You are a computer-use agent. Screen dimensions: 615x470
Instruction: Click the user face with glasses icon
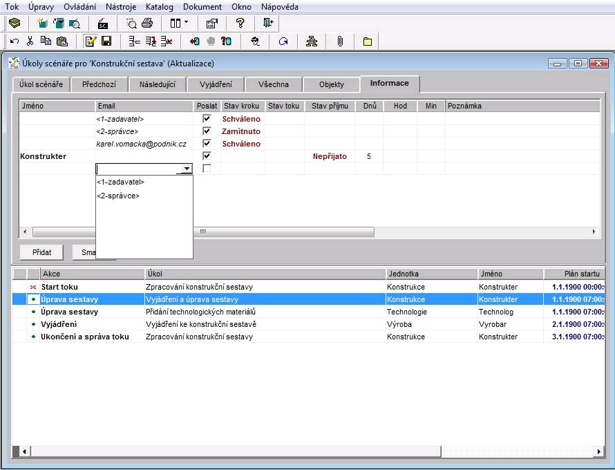(255, 41)
